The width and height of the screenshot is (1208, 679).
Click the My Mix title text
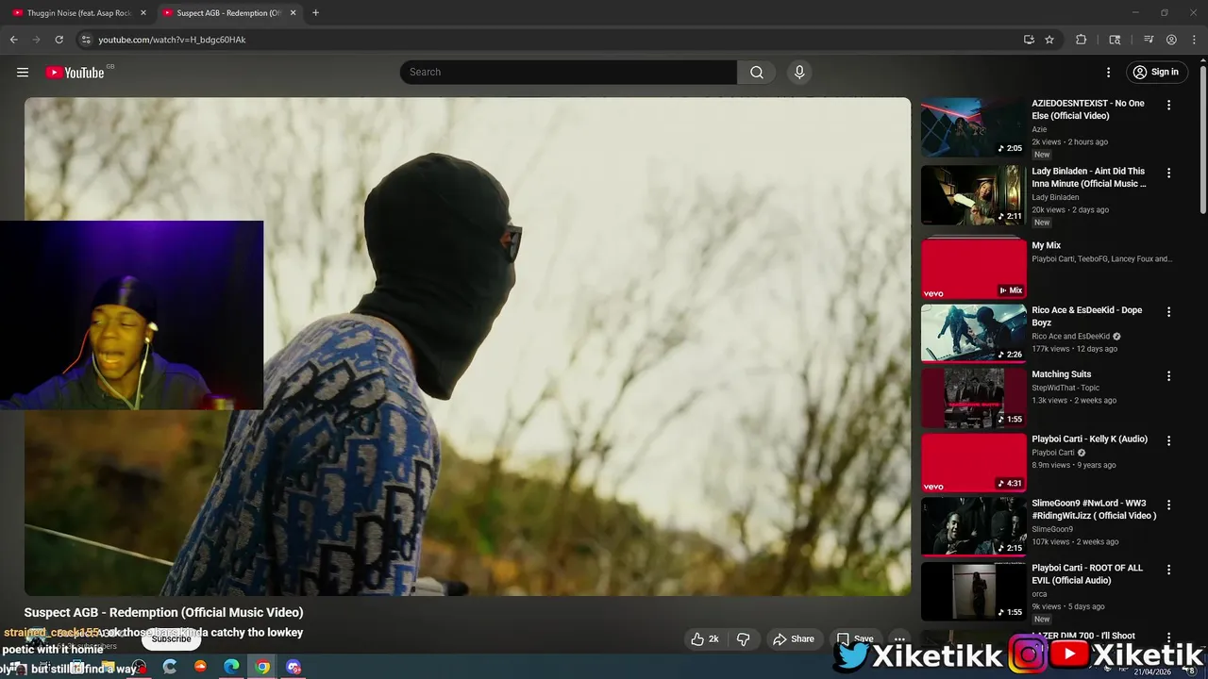1047,246
